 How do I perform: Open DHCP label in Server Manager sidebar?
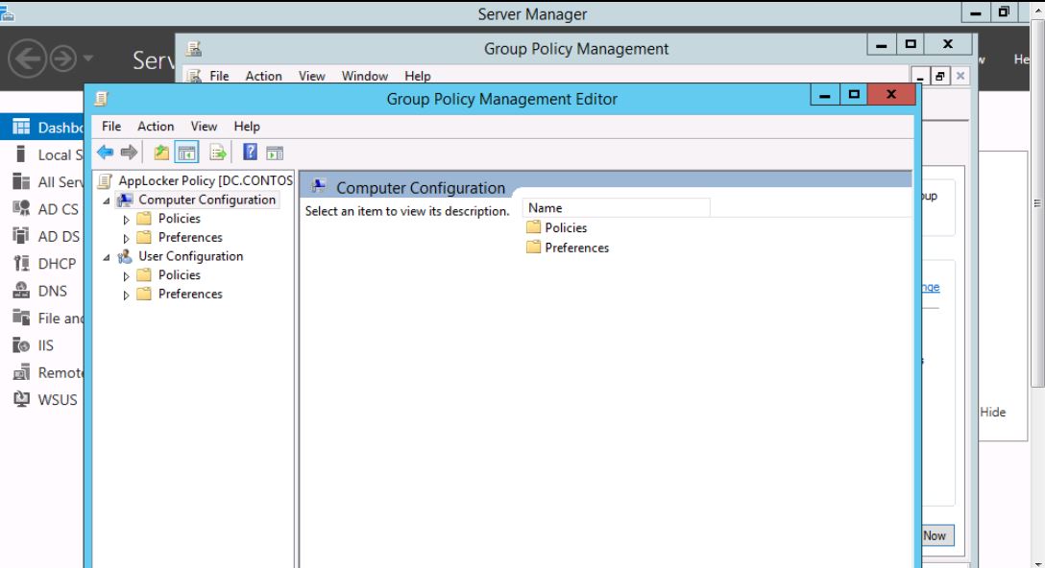click(57, 264)
